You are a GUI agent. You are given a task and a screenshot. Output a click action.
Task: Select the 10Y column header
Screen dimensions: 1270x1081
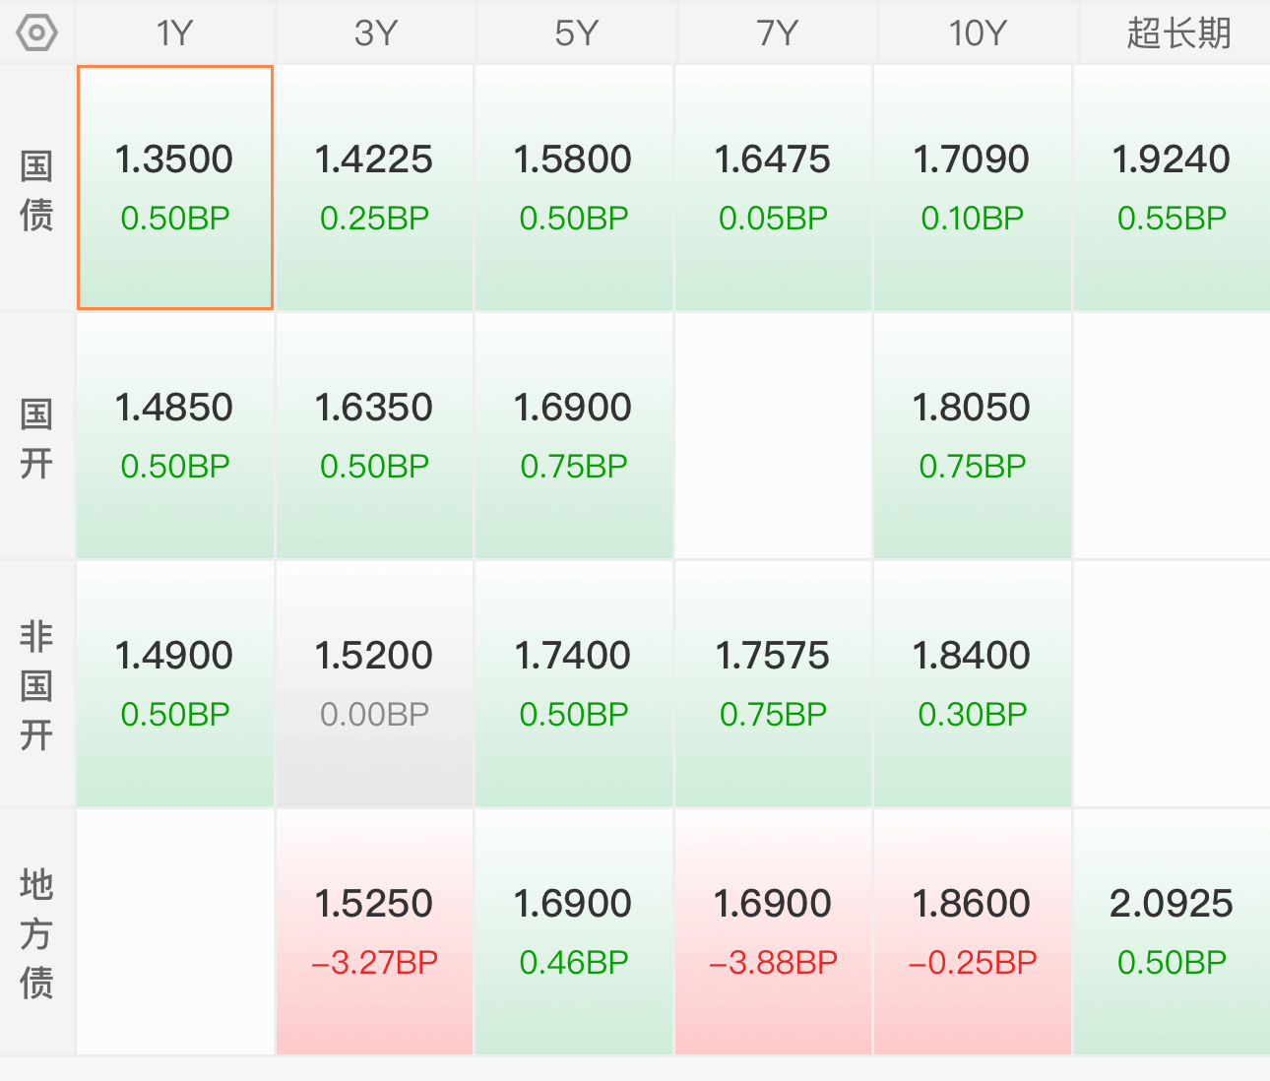pos(979,33)
